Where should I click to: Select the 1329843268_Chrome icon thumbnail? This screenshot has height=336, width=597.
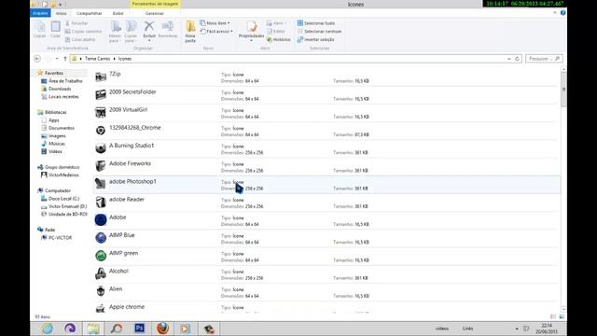[x=101, y=131]
